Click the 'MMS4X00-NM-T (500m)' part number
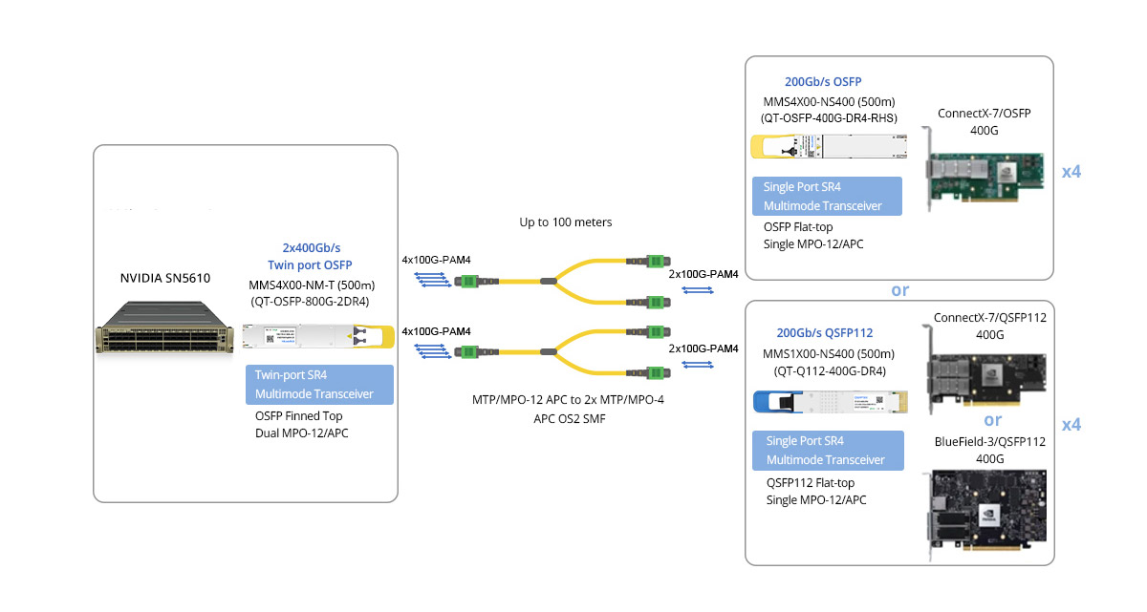Screen dimensions: 1147x612 (x=311, y=284)
